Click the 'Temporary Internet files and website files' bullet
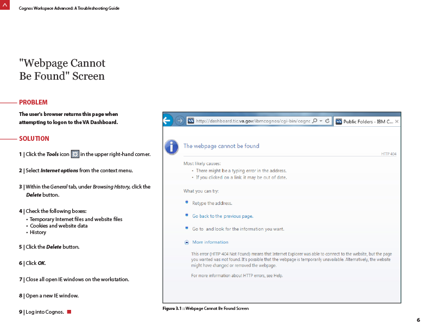Image resolution: width=425 pixels, height=324 pixels. coord(76,219)
